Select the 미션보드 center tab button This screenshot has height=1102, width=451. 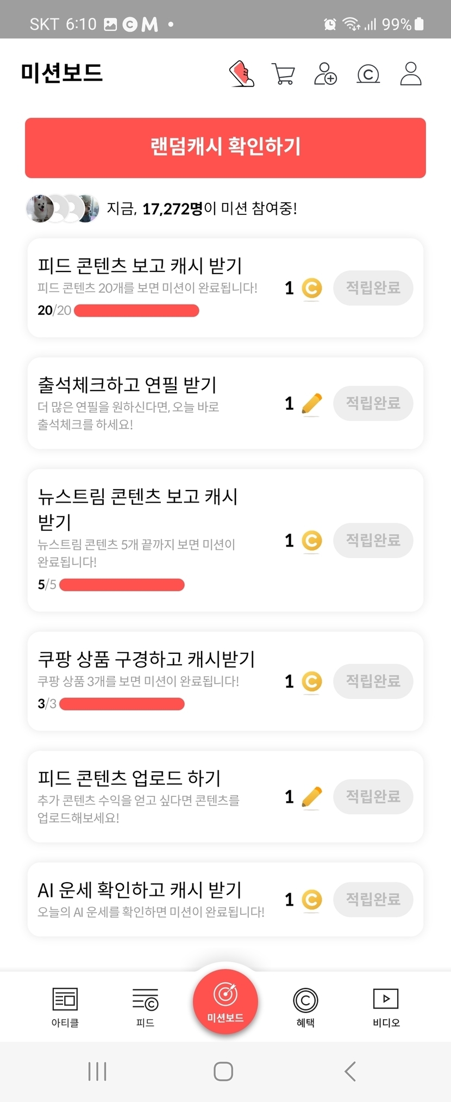click(x=225, y=1002)
